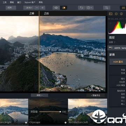
Task: Click the 智能色调 label
Action: (x=121, y=91)
